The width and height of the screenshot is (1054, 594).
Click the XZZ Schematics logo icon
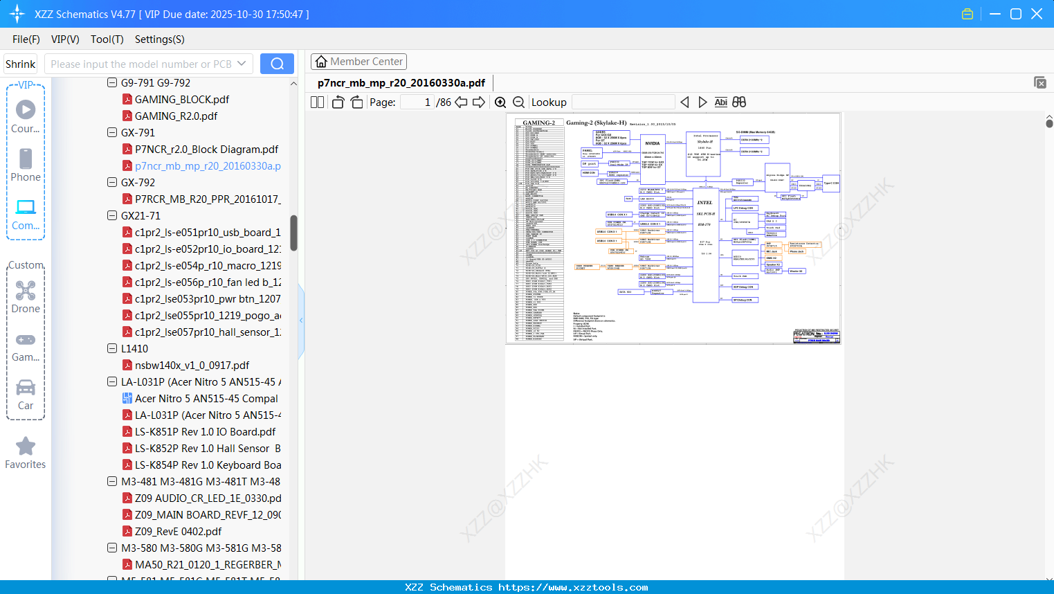click(17, 14)
